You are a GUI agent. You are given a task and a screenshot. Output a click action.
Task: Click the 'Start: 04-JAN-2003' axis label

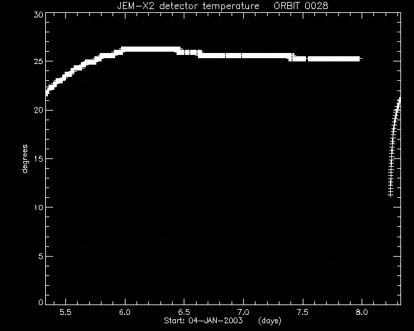point(203,321)
